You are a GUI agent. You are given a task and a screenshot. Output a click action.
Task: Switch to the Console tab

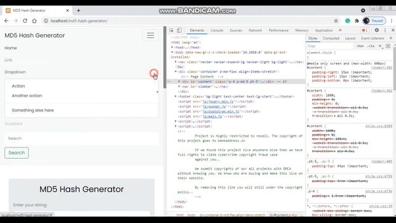click(x=217, y=30)
